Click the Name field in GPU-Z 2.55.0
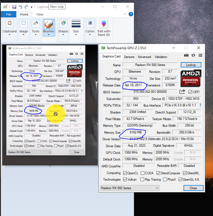 pyautogui.click(x=150, y=65)
